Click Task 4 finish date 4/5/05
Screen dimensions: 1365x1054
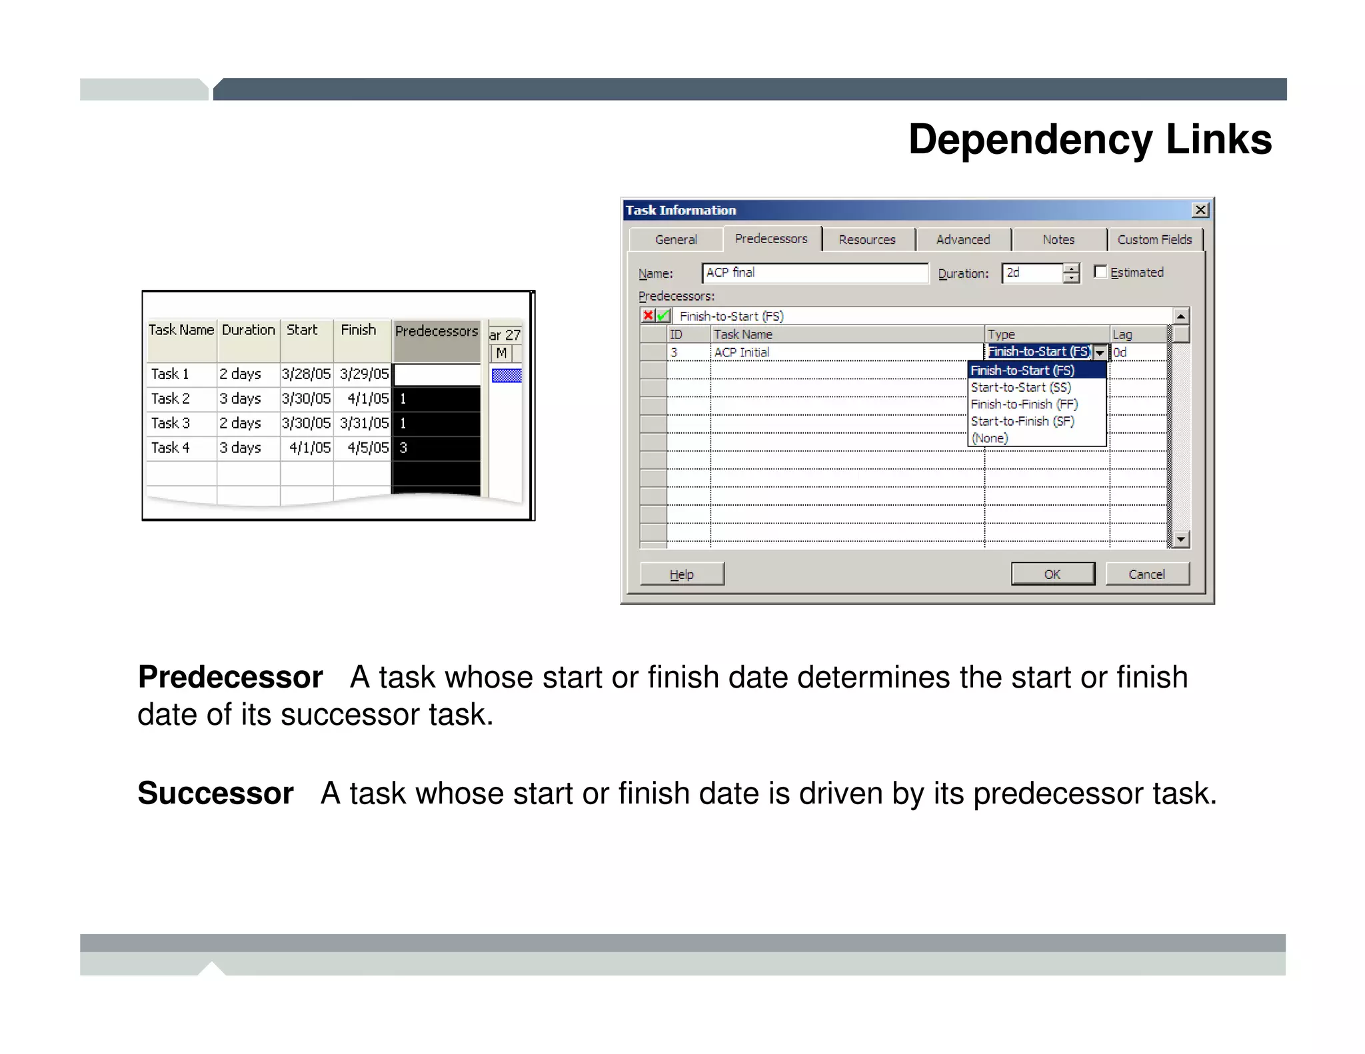click(362, 448)
